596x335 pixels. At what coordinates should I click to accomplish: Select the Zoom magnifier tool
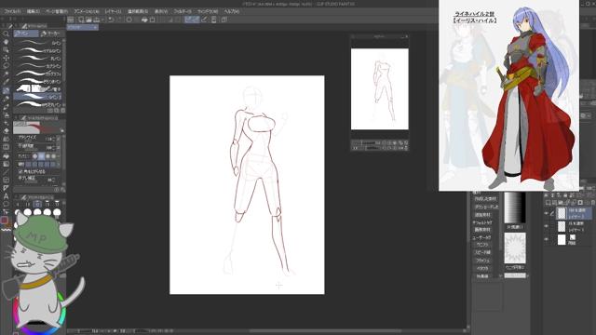(x=6, y=33)
